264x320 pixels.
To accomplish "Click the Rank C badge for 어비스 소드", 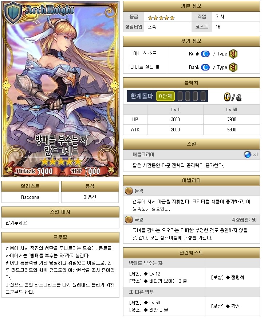I will [x=205, y=54].
